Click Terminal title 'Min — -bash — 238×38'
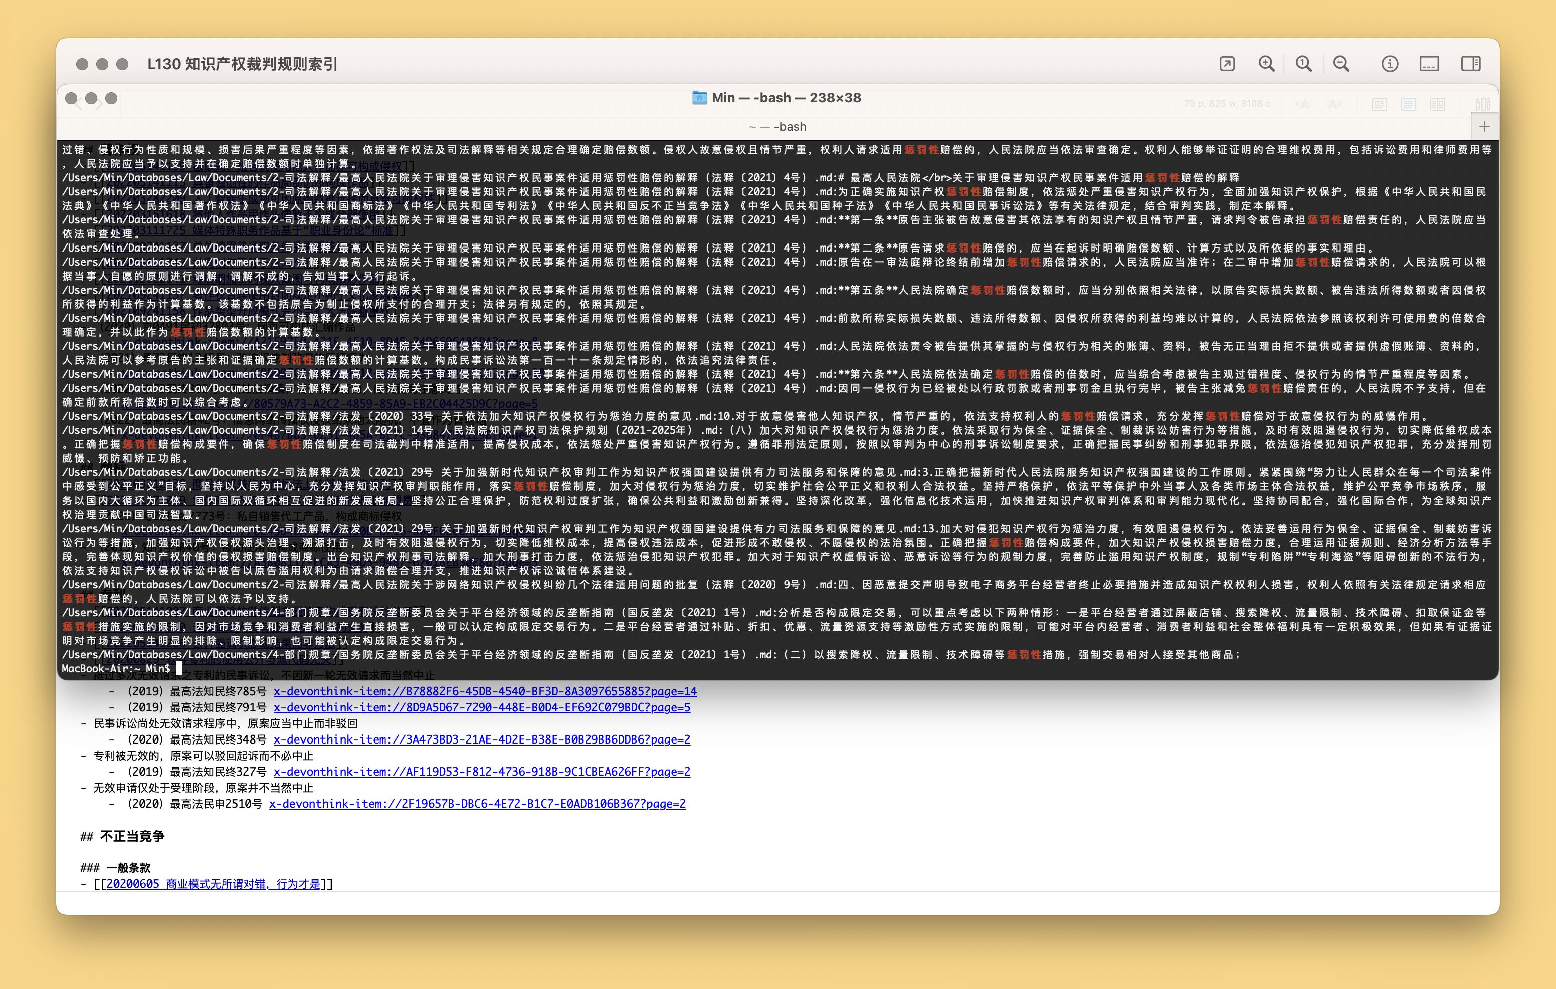Viewport: 1556px width, 989px height. [787, 98]
